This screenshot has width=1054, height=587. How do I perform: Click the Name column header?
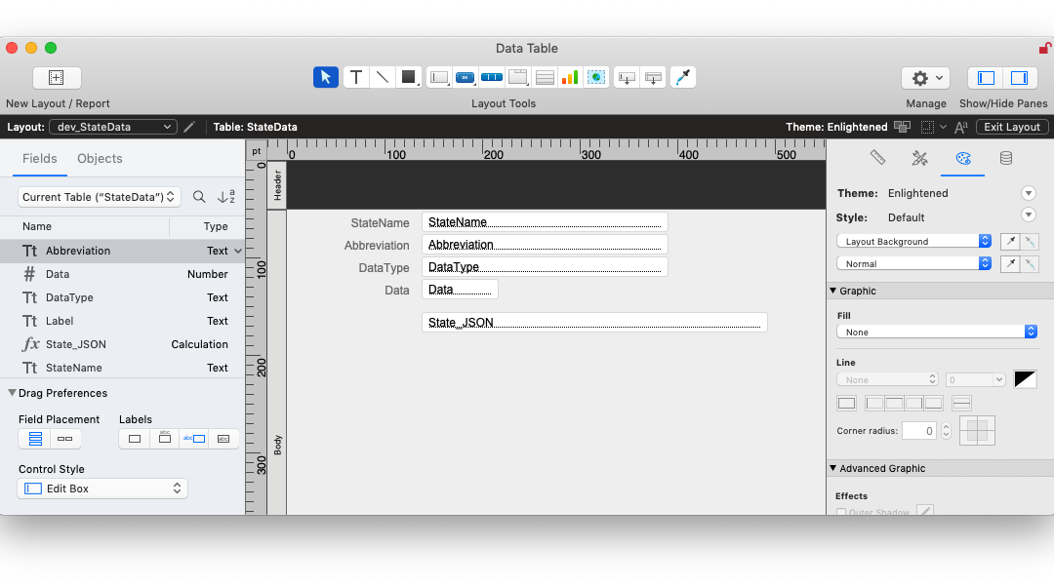tap(37, 226)
